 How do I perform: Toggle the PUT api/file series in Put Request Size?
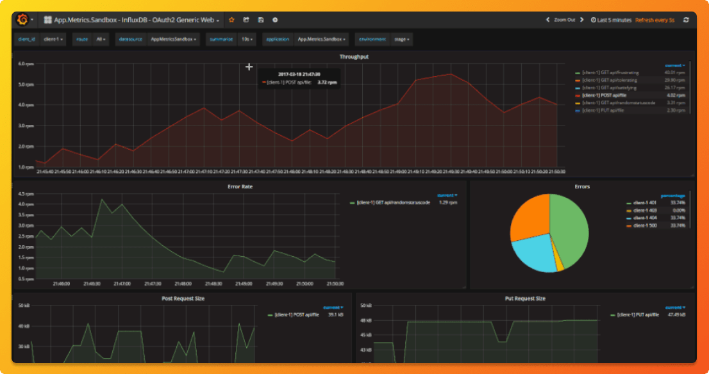(x=638, y=315)
